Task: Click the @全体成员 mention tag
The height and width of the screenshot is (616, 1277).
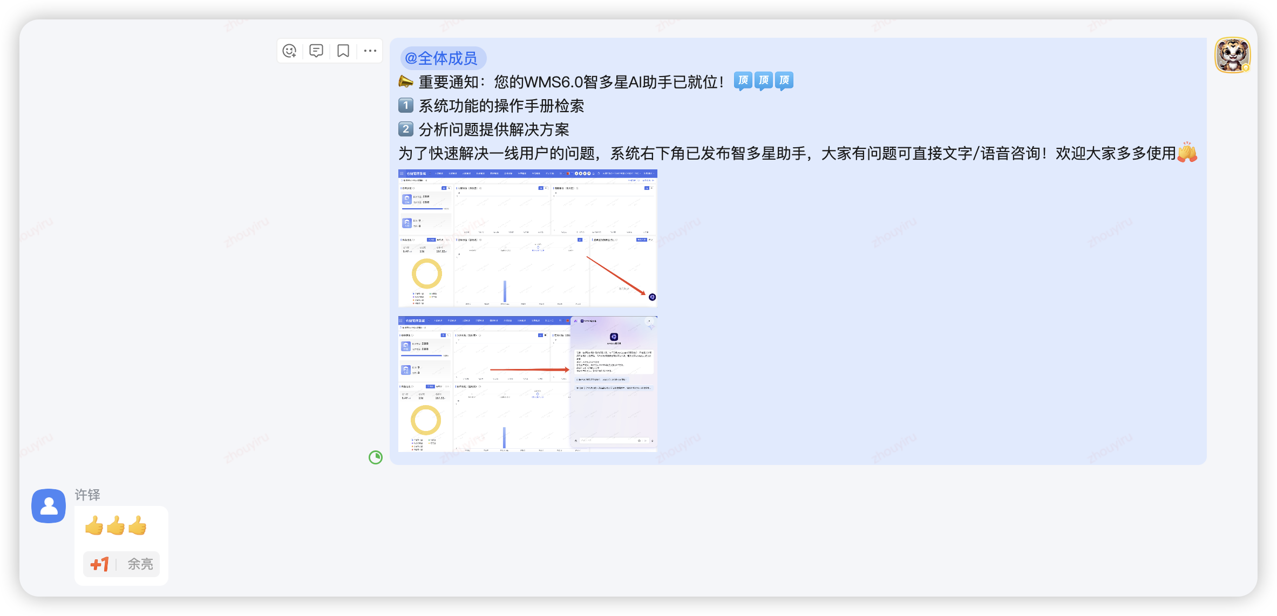Action: tap(443, 58)
